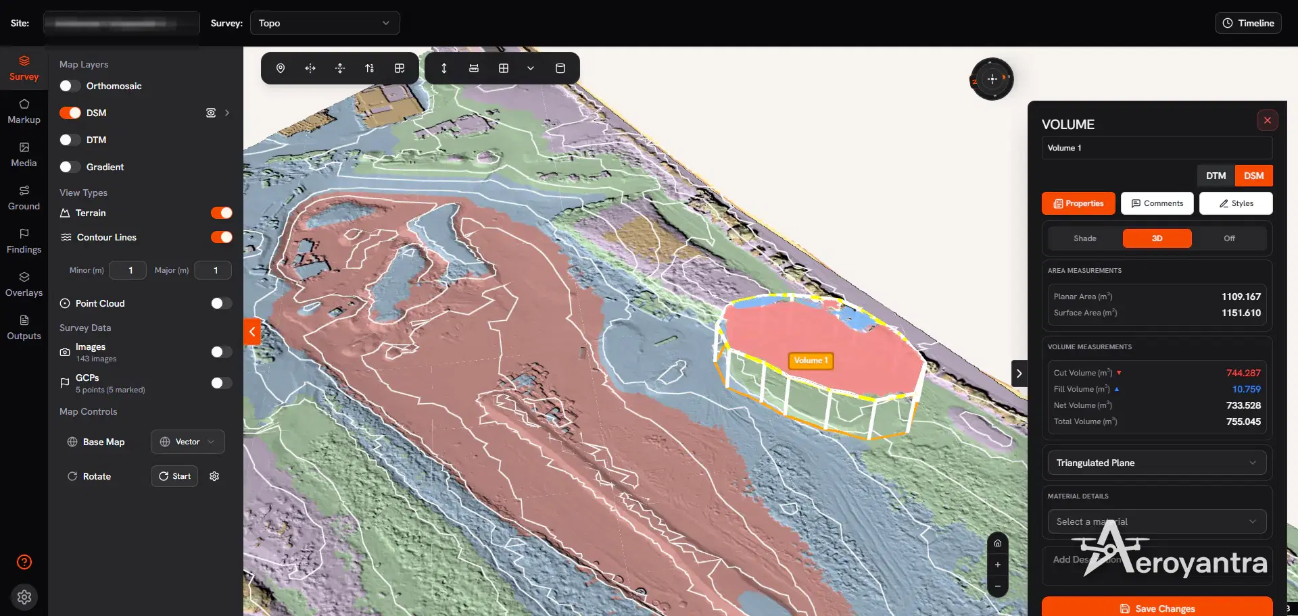Show the Images survey data toggle

[x=222, y=352]
